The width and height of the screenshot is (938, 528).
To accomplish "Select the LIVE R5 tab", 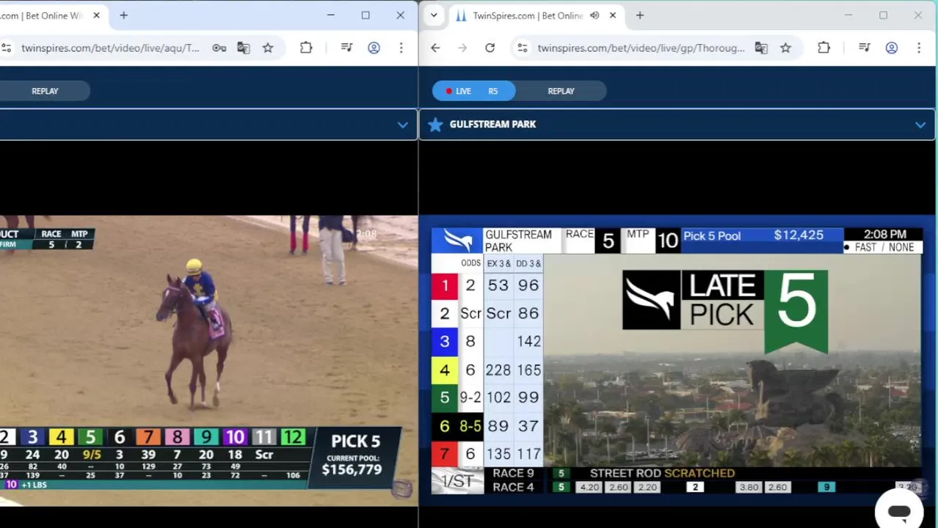I will point(473,91).
